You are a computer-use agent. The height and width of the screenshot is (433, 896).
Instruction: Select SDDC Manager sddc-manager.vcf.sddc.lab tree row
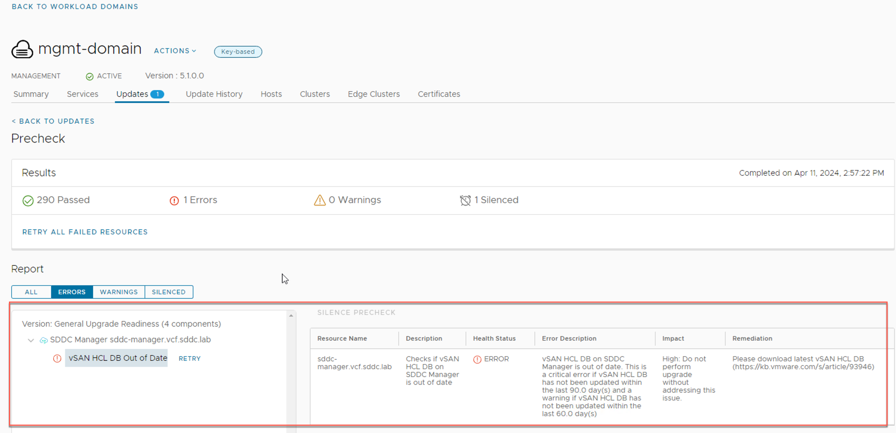pos(130,340)
